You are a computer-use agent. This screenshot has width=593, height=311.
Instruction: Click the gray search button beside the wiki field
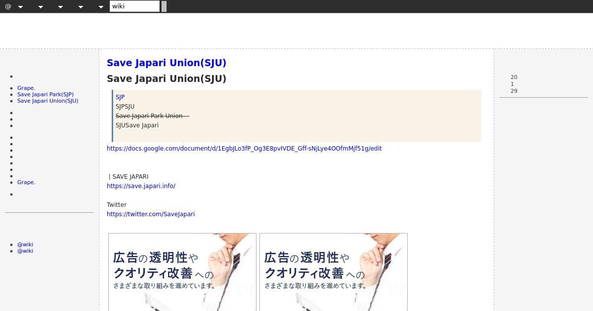[x=164, y=6]
